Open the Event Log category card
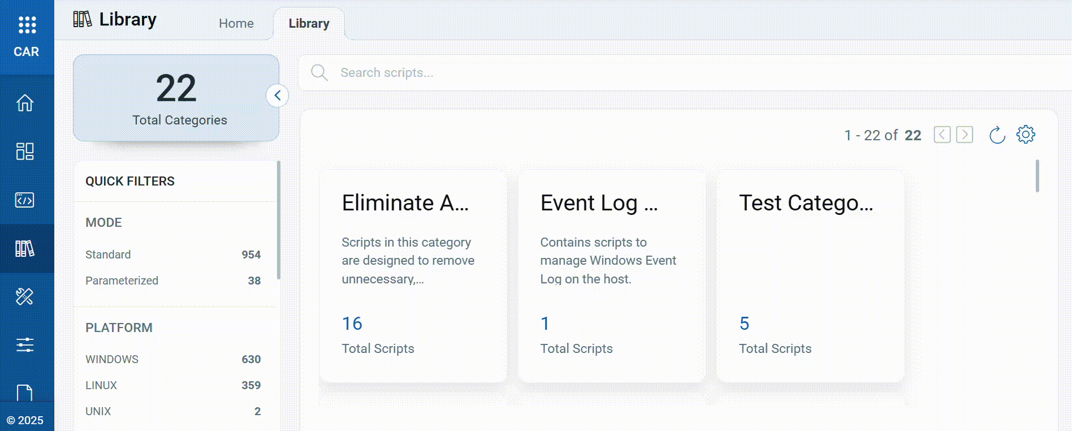 click(611, 276)
